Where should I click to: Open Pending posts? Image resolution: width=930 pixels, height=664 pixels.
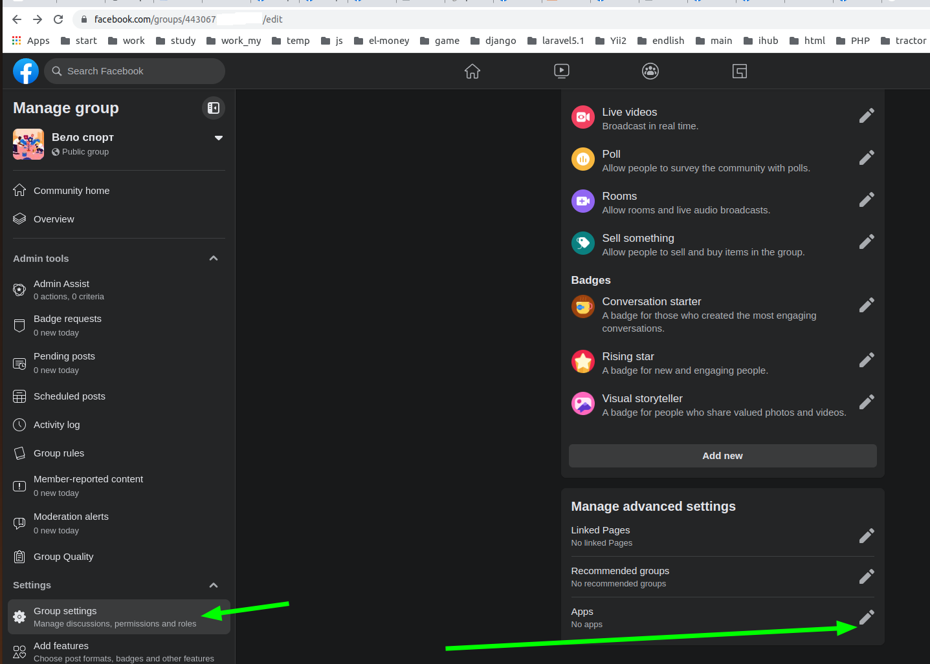[119, 363]
